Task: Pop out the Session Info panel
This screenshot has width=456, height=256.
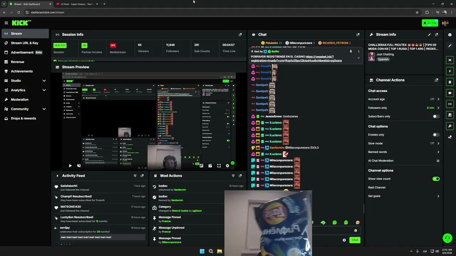Action: pyautogui.click(x=240, y=34)
